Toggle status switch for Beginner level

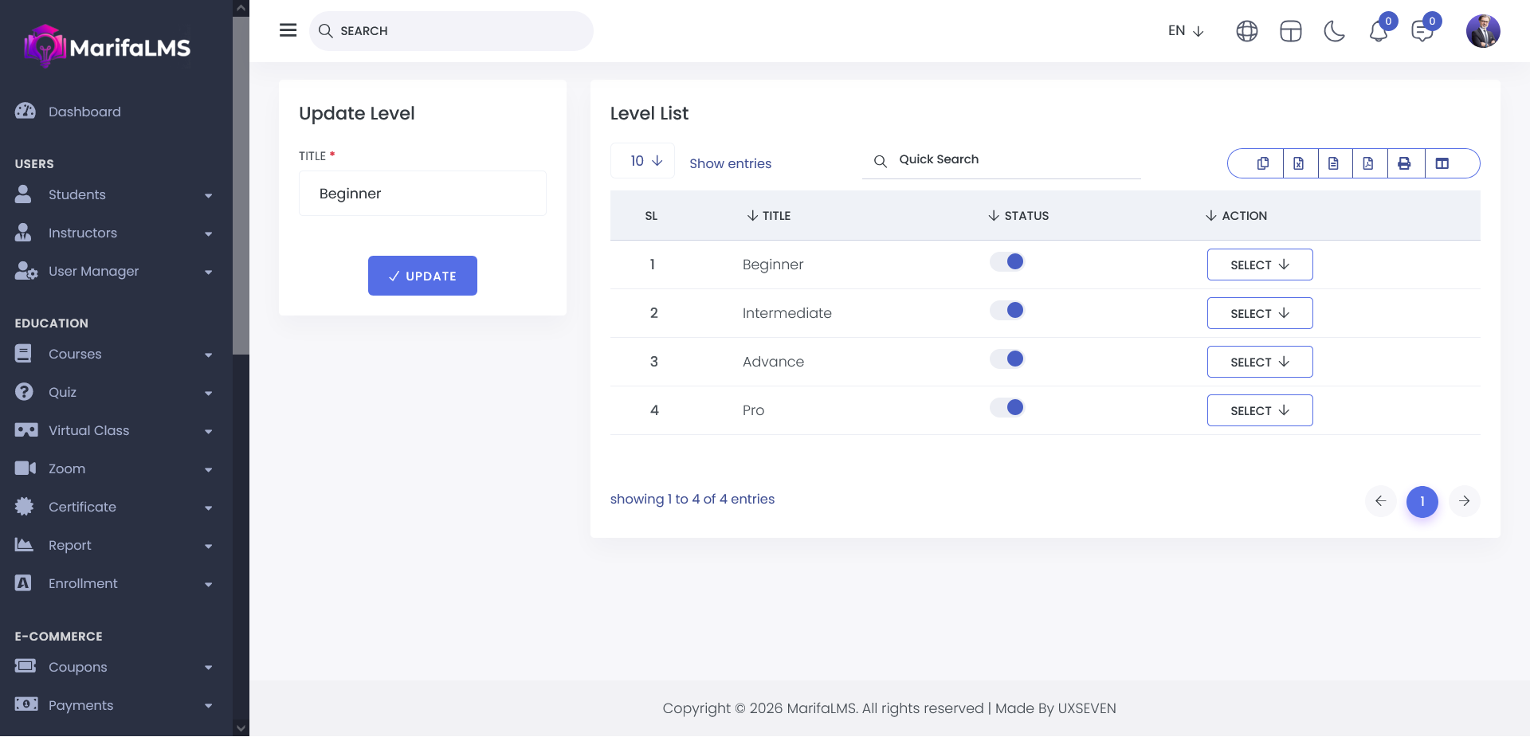(x=1007, y=262)
